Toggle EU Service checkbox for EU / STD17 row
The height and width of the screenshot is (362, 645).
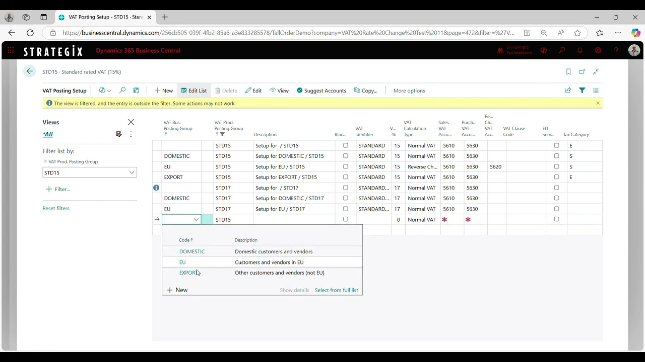tap(556, 209)
